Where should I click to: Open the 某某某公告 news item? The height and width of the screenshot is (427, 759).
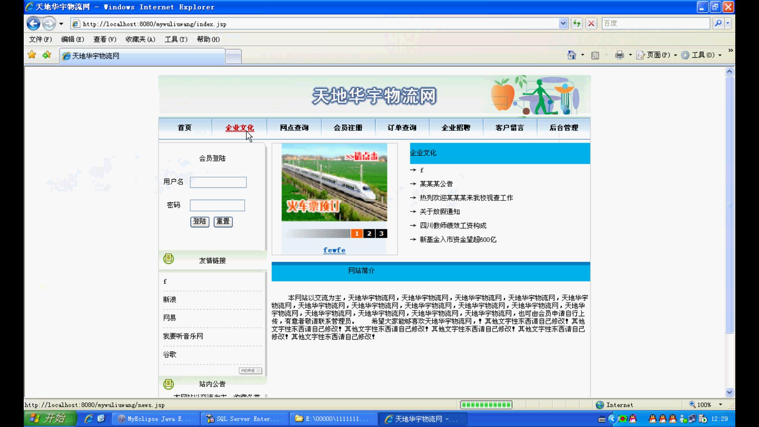click(436, 184)
